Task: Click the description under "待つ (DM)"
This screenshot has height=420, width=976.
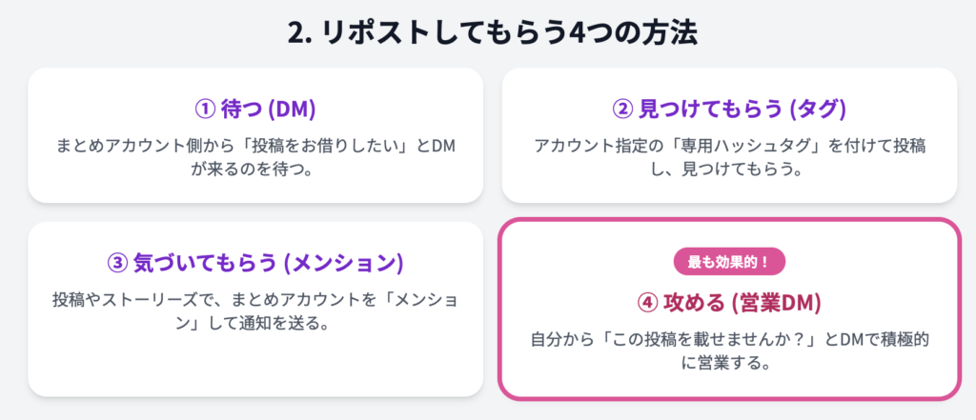Action: coord(254,158)
